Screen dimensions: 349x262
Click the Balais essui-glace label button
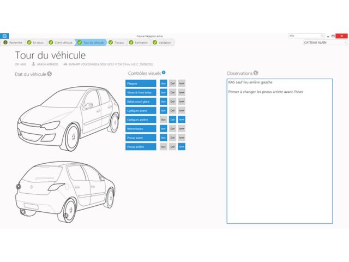[x=141, y=102]
